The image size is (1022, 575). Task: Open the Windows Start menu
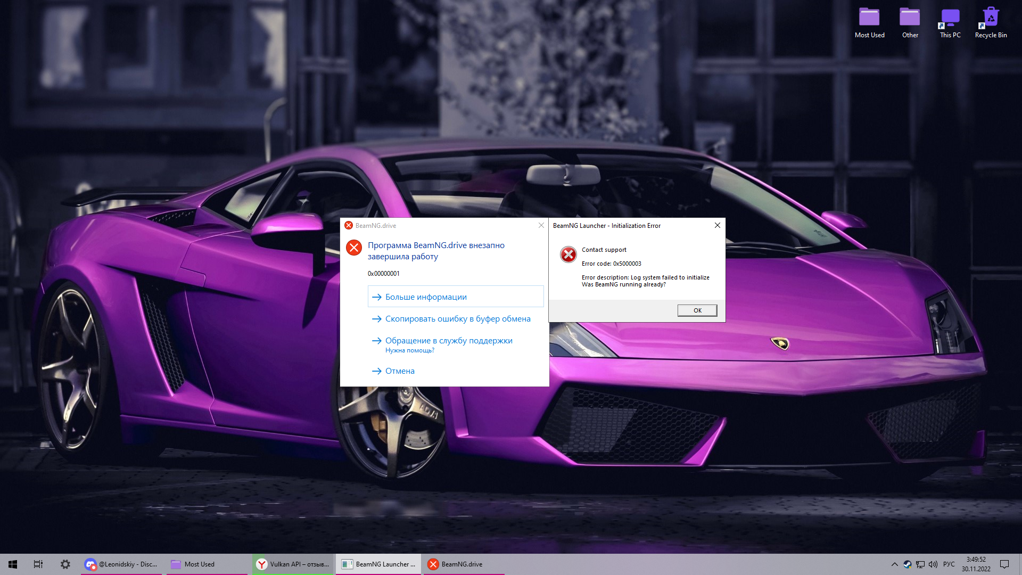click(13, 564)
